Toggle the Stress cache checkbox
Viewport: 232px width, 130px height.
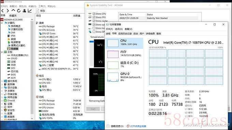(94, 21)
